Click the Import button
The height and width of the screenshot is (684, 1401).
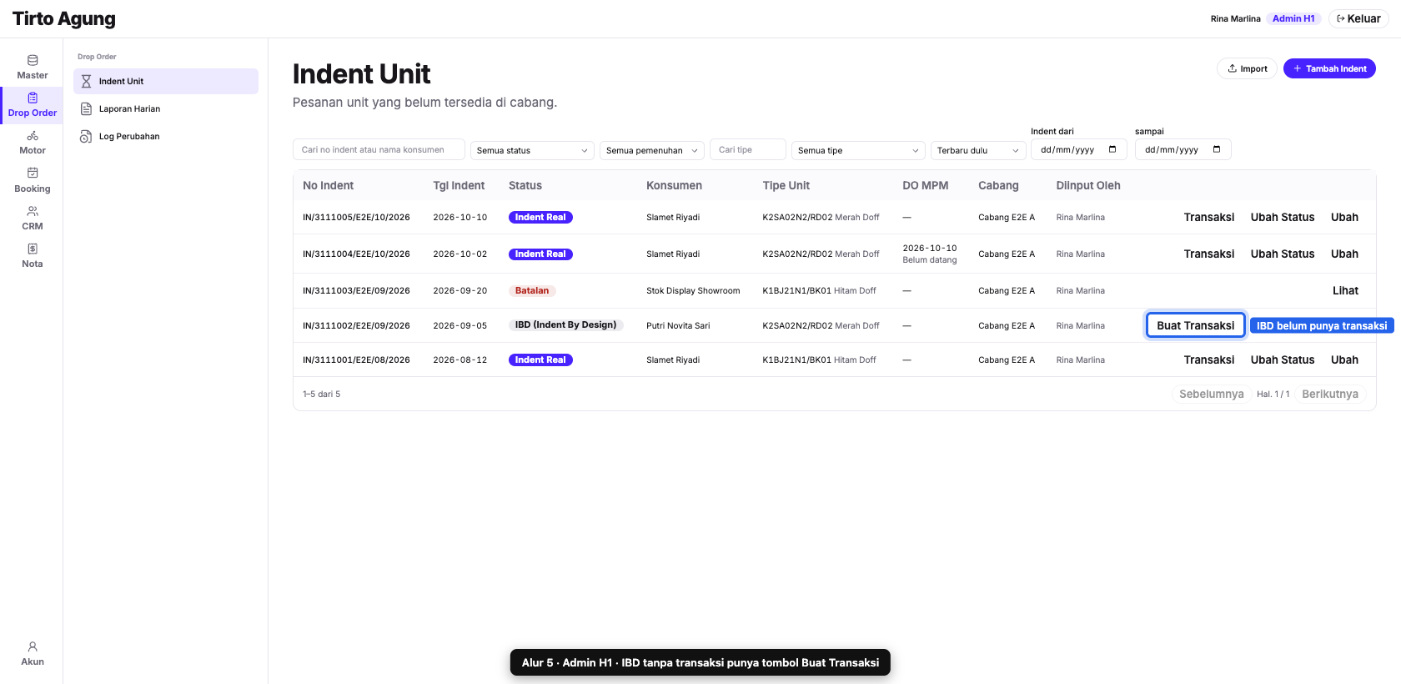(x=1247, y=68)
